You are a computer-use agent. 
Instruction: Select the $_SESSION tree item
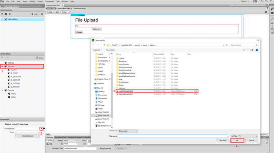(x=16, y=77)
